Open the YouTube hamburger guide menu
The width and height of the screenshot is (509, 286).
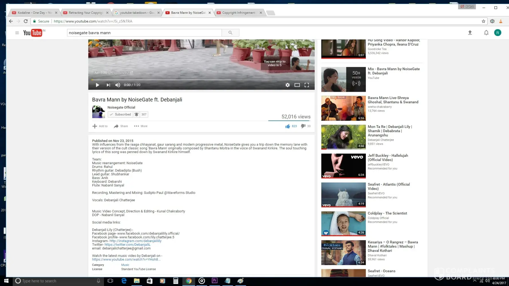tap(17, 33)
